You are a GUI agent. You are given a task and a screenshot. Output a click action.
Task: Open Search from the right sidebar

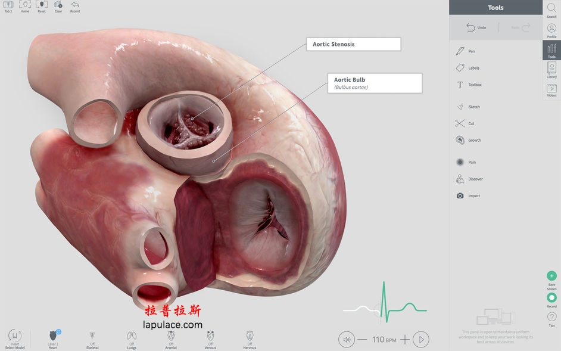click(x=551, y=9)
